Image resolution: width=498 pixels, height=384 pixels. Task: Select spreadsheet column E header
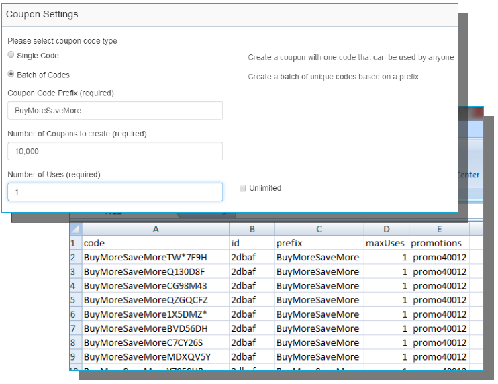(439, 229)
